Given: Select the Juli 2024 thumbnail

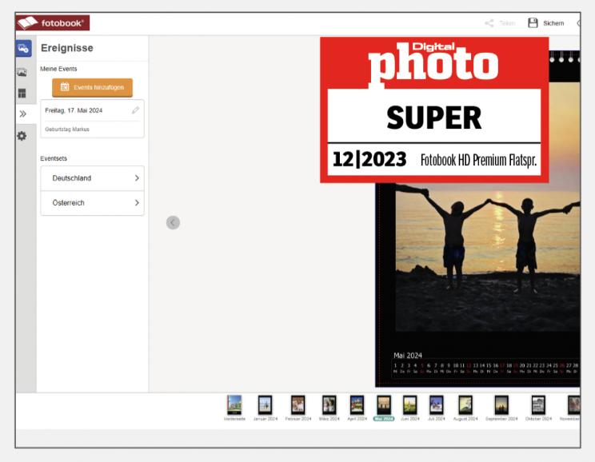Looking at the screenshot, I should 436,405.
